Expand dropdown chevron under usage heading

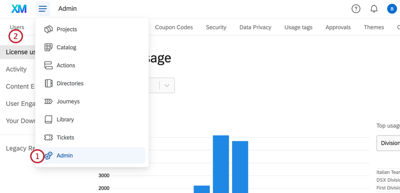[167, 86]
